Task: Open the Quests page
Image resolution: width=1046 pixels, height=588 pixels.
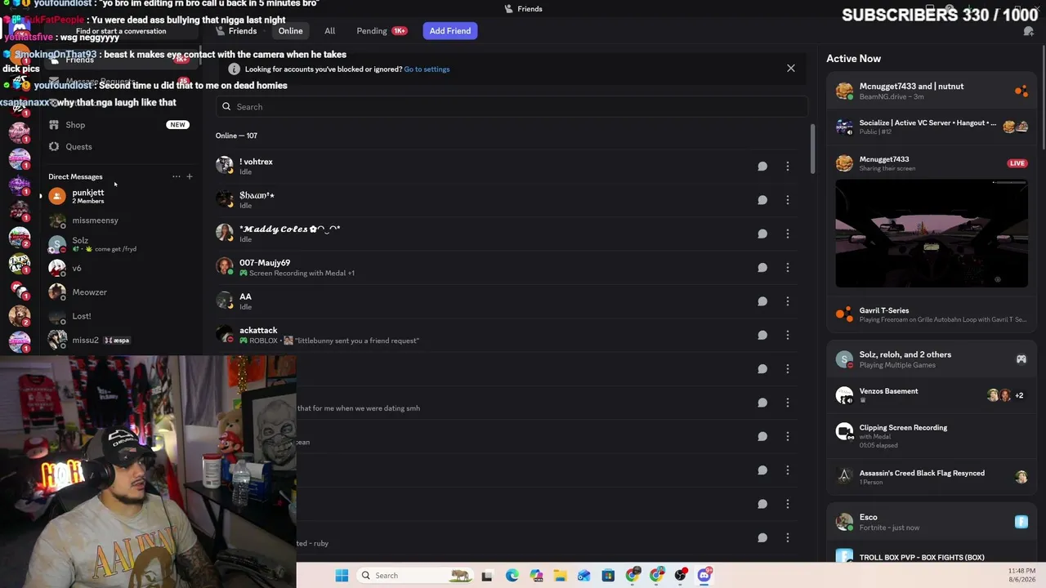Action: coord(118,147)
